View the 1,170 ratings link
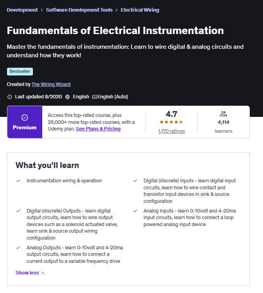263x293 pixels. click(171, 131)
